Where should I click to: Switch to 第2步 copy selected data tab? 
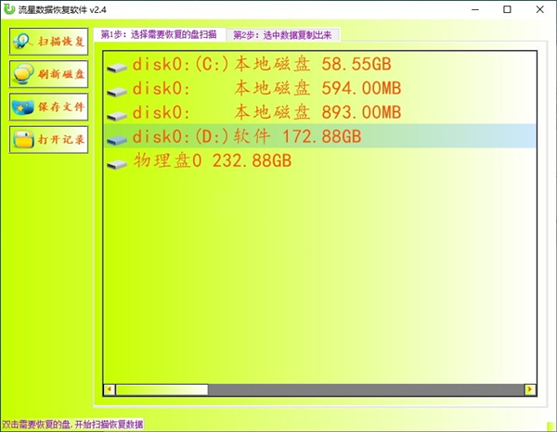tap(284, 34)
